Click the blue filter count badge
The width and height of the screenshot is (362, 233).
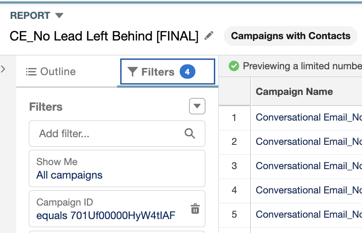(187, 72)
